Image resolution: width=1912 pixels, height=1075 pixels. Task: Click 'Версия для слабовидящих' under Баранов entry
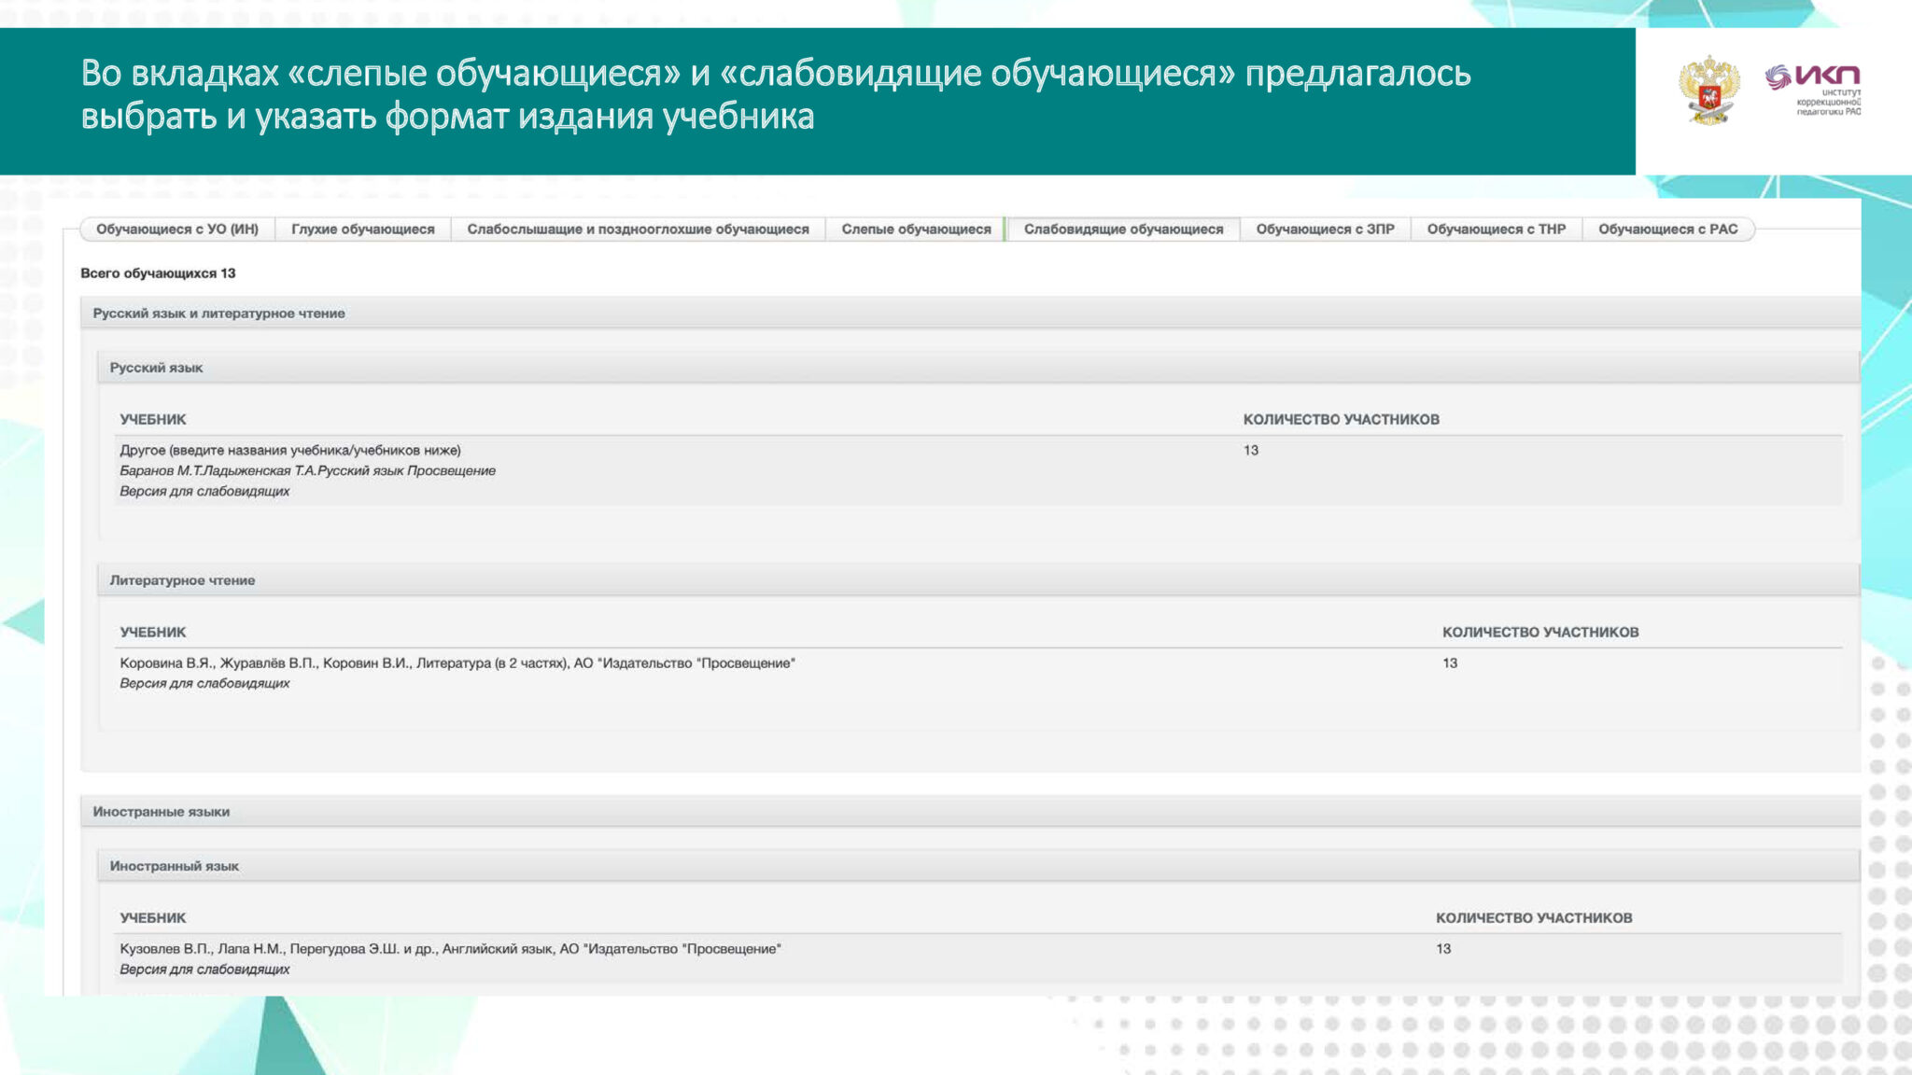204,491
